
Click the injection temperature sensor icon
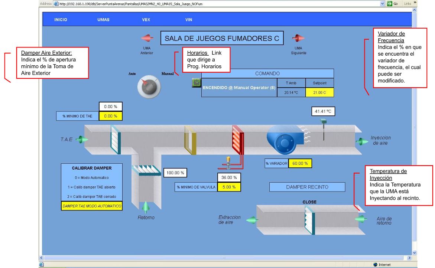(x=324, y=129)
